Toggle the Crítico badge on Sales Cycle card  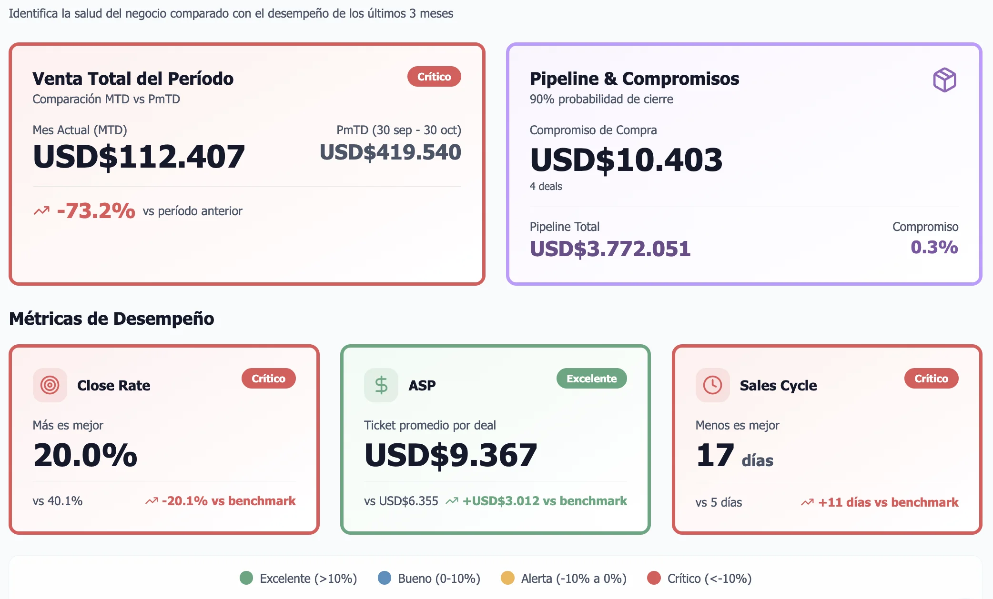pyautogui.click(x=931, y=379)
